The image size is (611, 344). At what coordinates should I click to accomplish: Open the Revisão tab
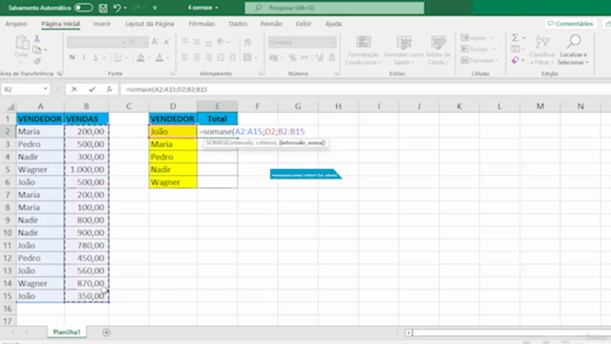coord(271,24)
